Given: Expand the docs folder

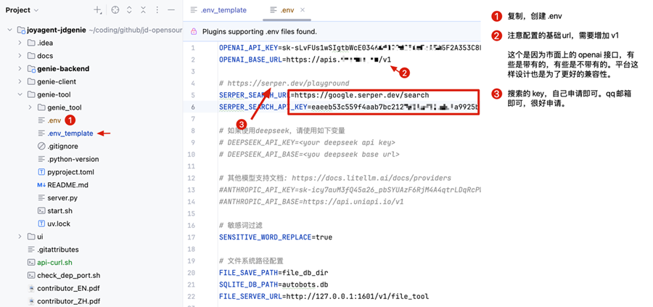Looking at the screenshot, I should tap(20, 56).
